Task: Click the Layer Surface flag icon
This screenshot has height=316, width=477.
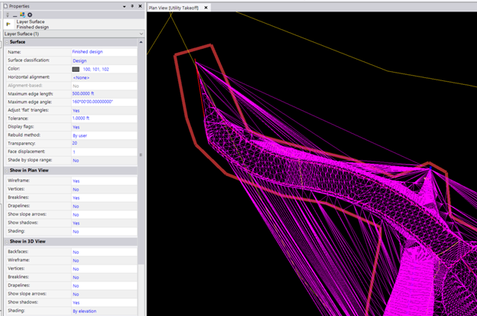Action: [x=8, y=24]
